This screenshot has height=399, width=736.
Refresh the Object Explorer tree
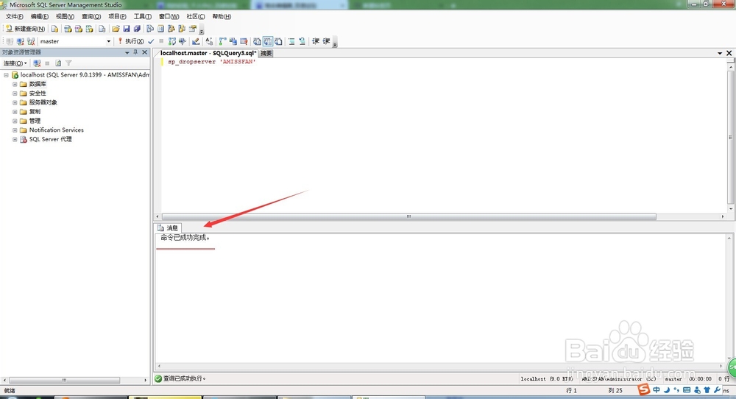coord(58,63)
